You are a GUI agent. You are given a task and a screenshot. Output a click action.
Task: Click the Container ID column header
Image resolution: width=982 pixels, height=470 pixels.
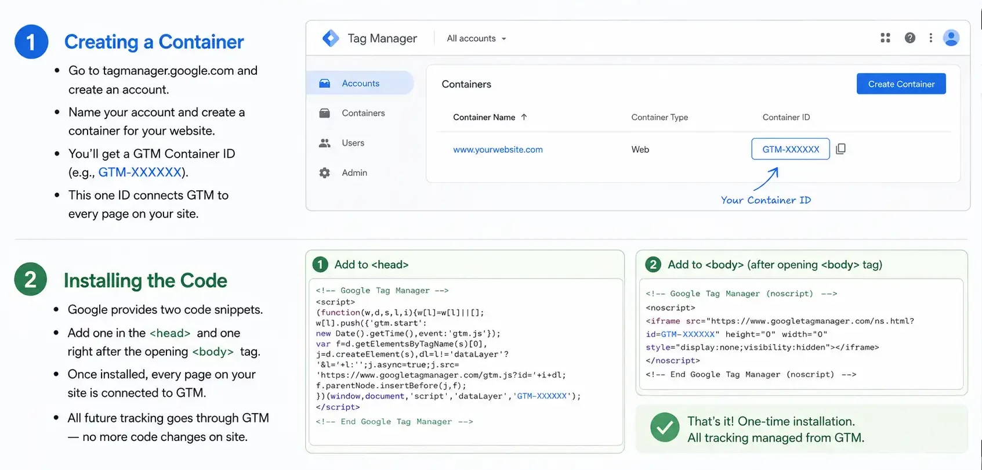(786, 117)
